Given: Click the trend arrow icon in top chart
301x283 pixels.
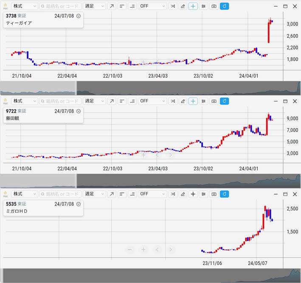Looking at the screenshot, I should 111,6.
